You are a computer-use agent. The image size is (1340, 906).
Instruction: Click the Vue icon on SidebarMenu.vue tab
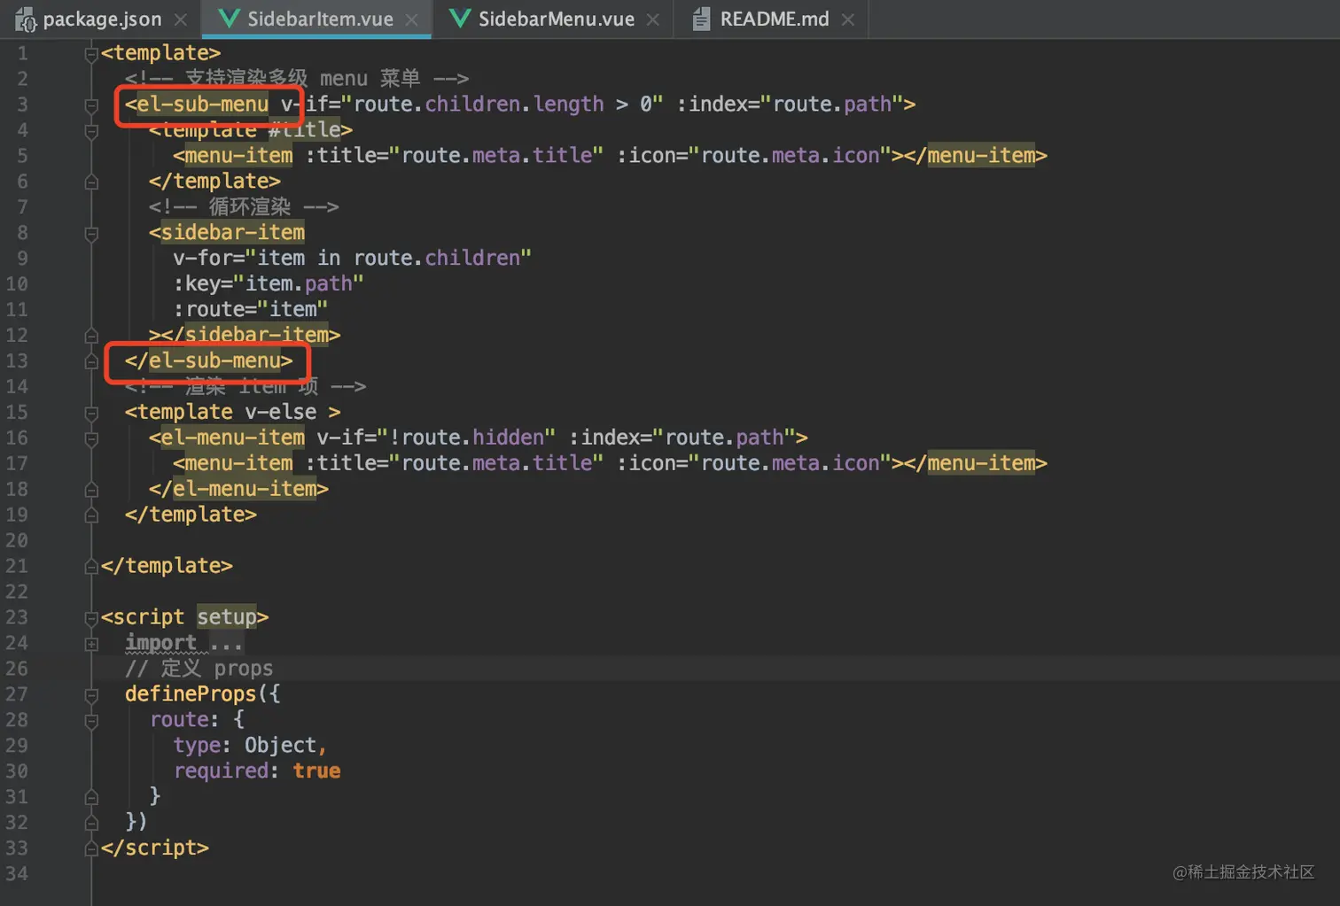pos(460,19)
